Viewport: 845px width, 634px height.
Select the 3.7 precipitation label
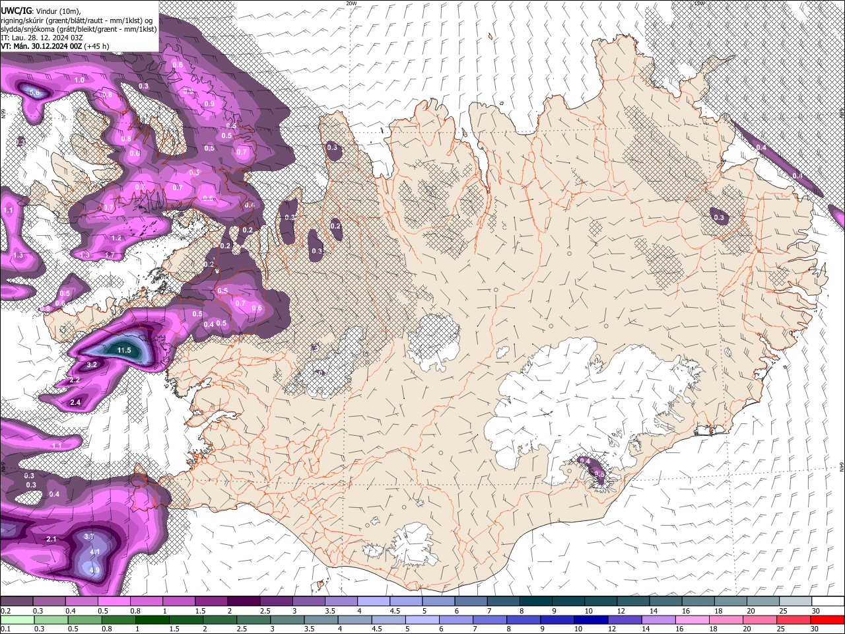[90, 536]
